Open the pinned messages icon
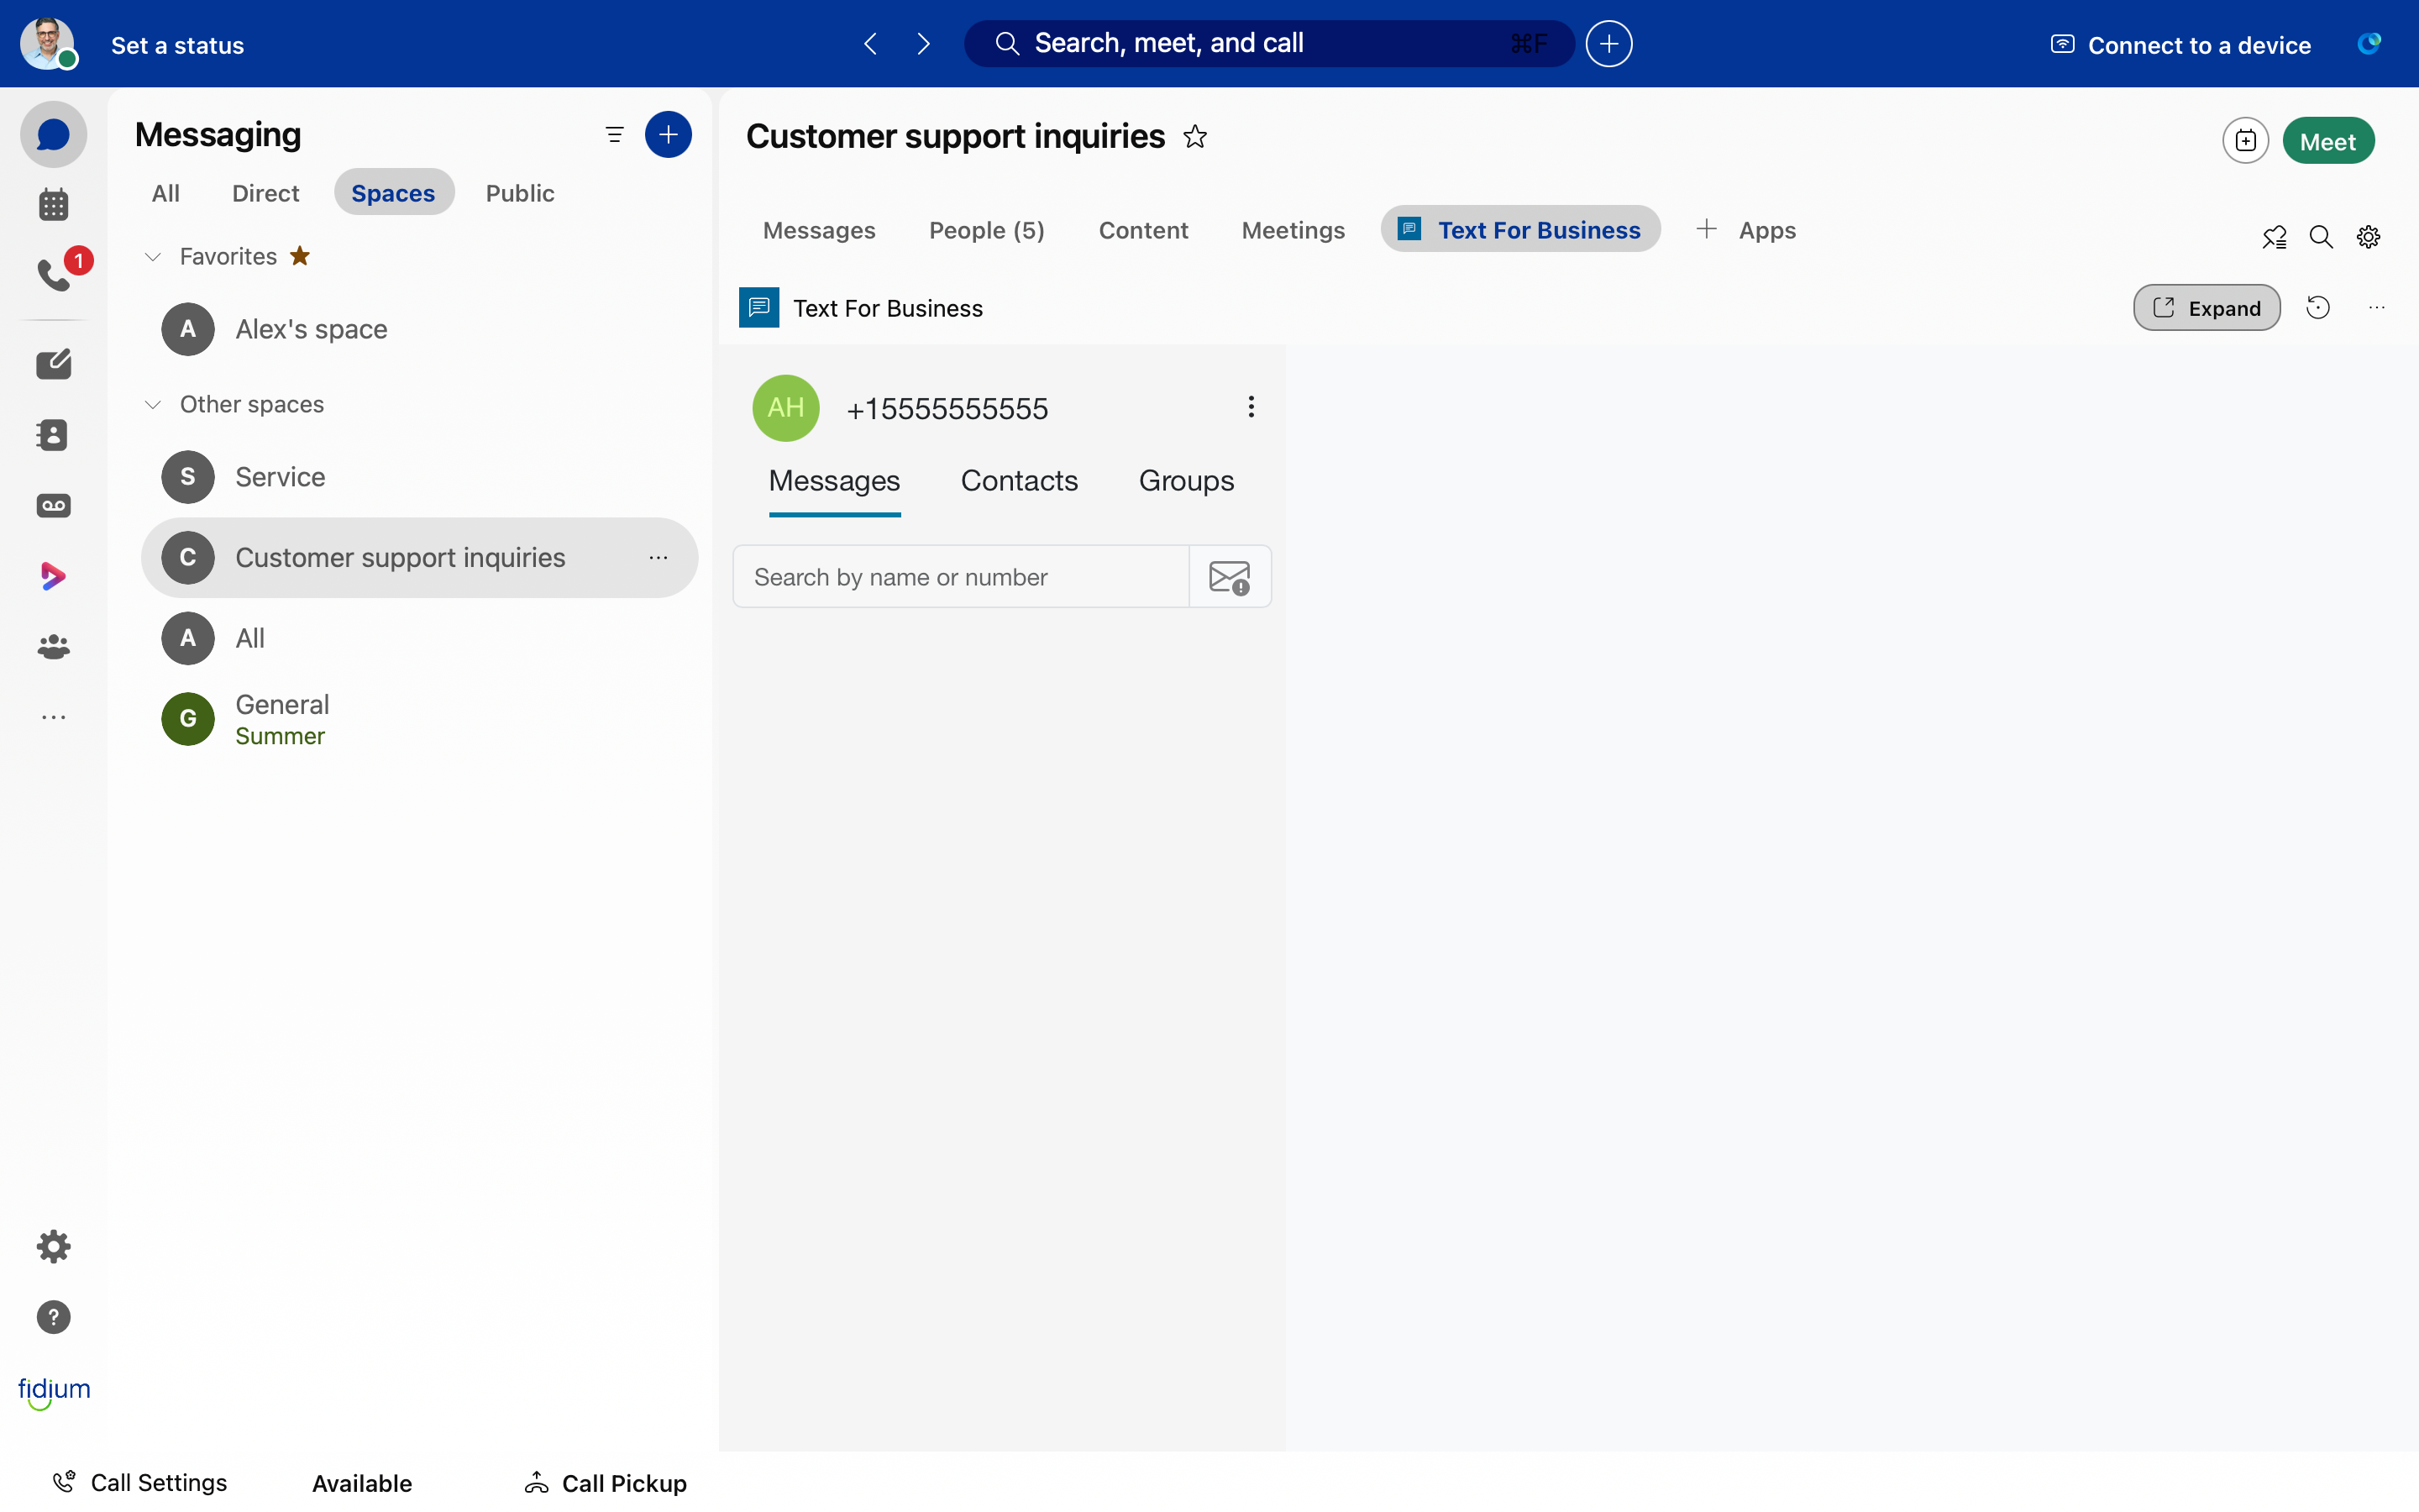 [2274, 237]
